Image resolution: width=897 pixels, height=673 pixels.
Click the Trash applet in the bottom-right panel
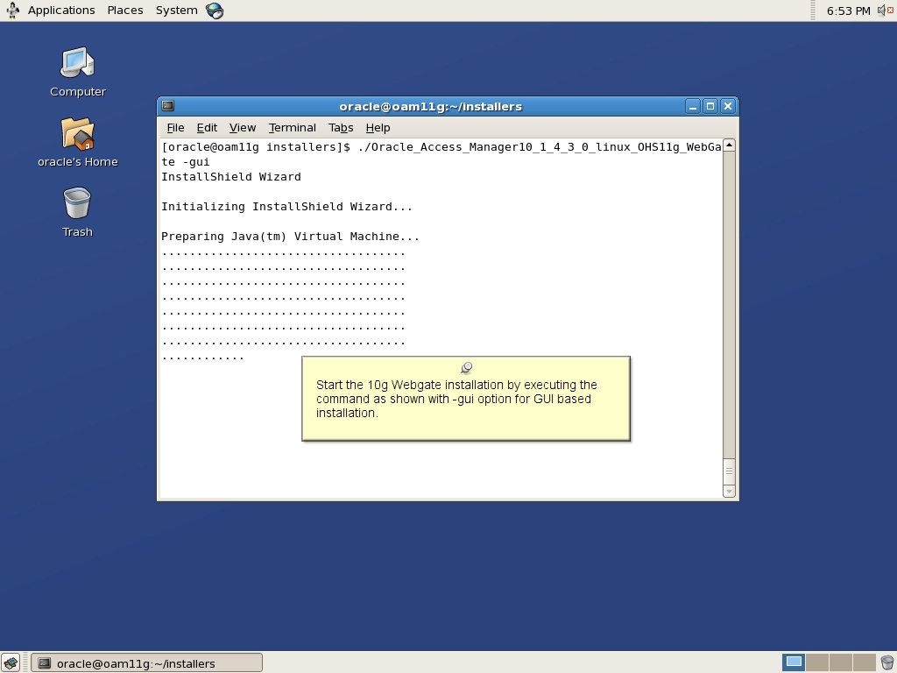pyautogui.click(x=887, y=662)
